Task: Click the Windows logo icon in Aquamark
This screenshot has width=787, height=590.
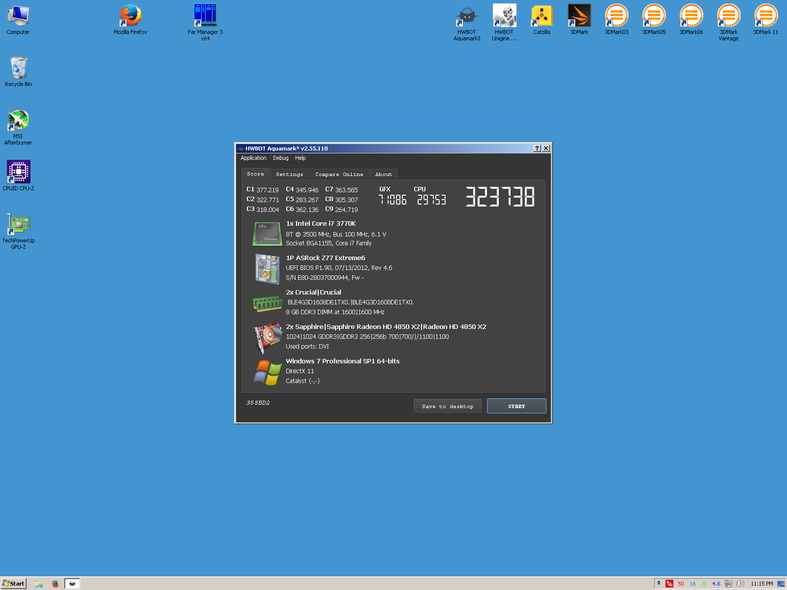Action: coord(268,372)
